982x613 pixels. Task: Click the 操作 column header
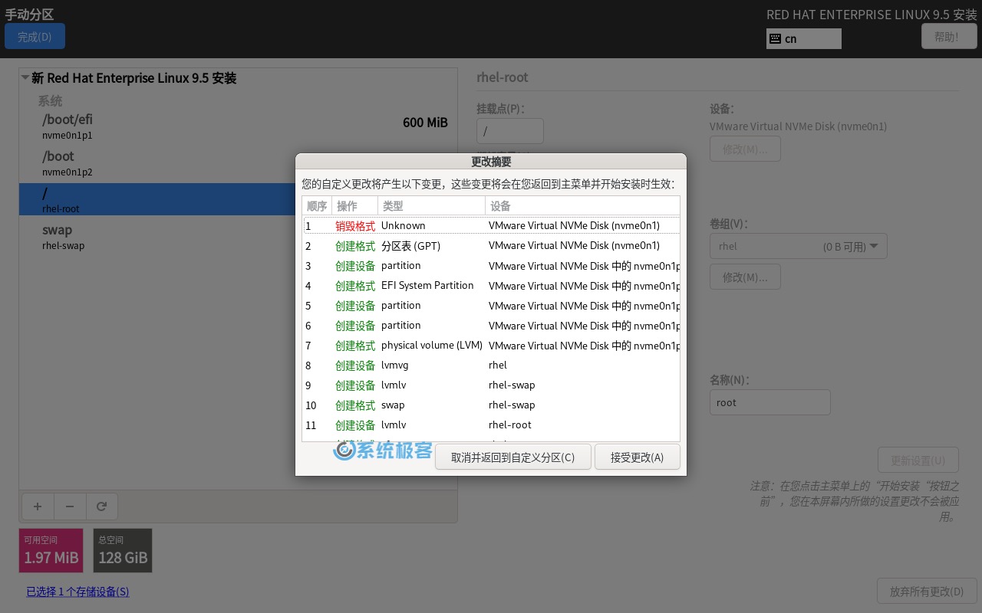[354, 205]
